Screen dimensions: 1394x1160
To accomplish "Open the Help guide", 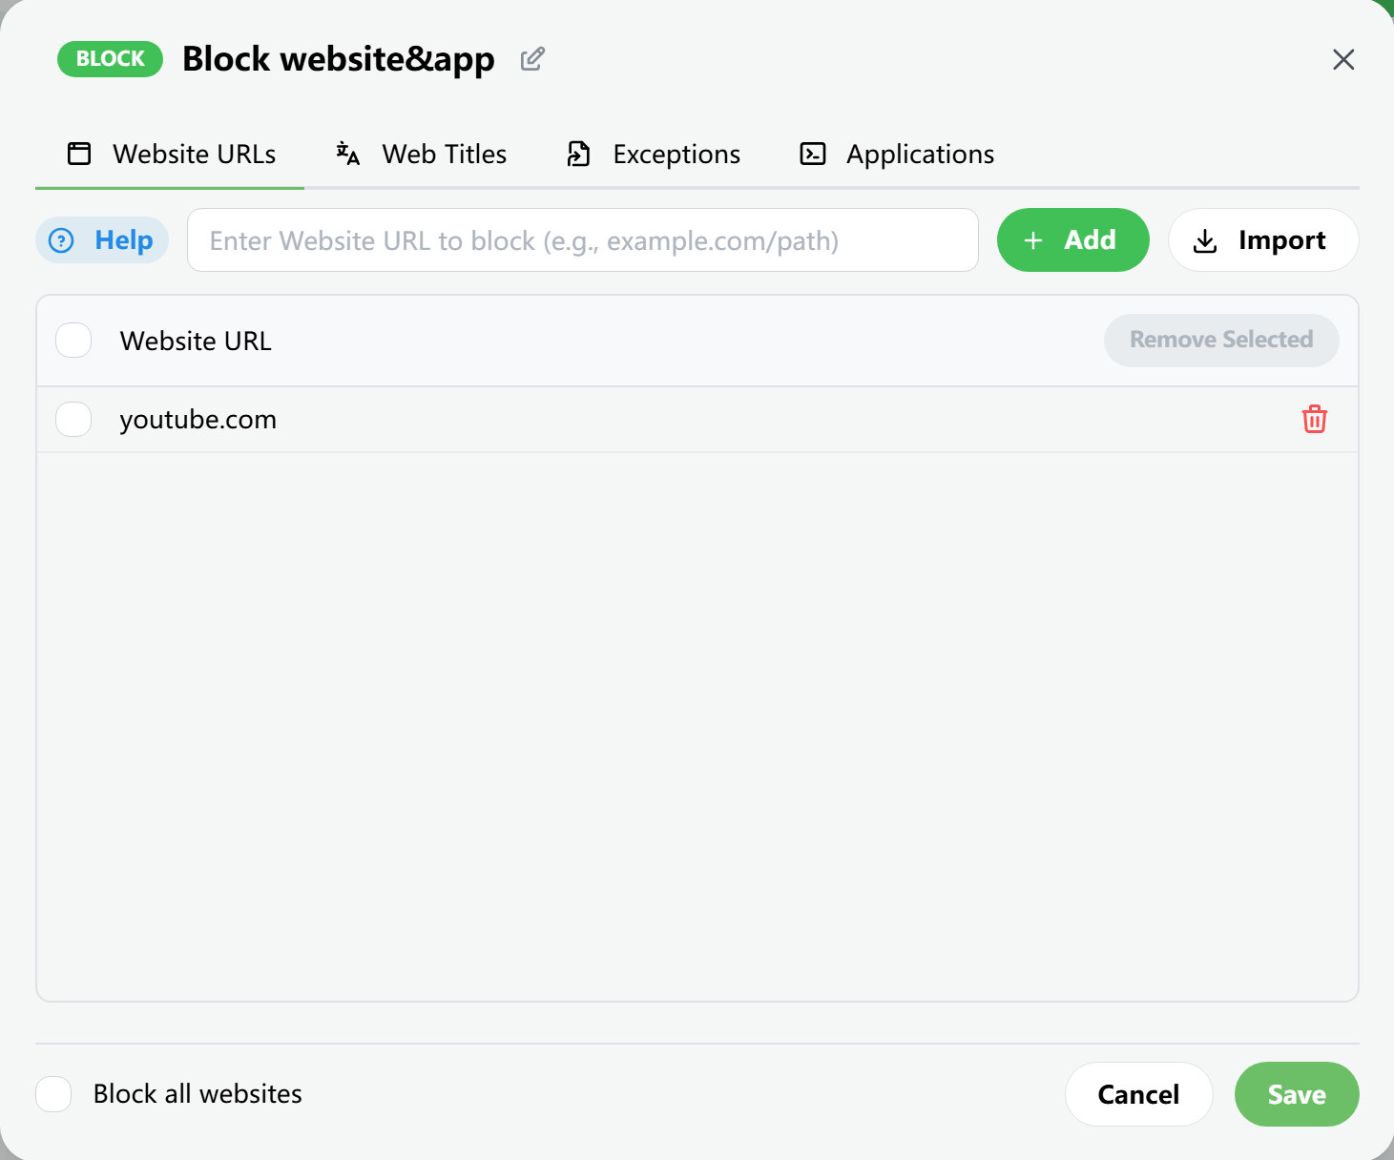I will pyautogui.click(x=102, y=240).
